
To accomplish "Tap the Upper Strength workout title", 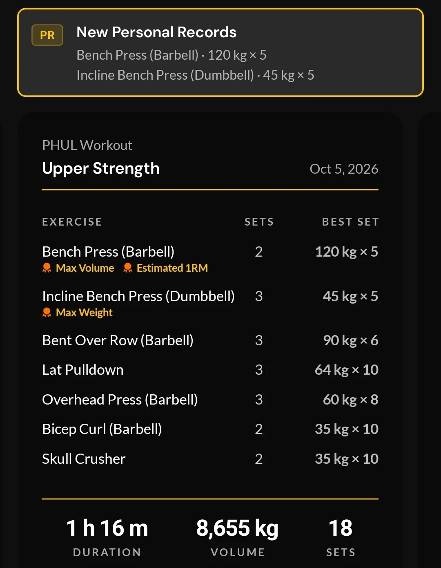I will (101, 168).
